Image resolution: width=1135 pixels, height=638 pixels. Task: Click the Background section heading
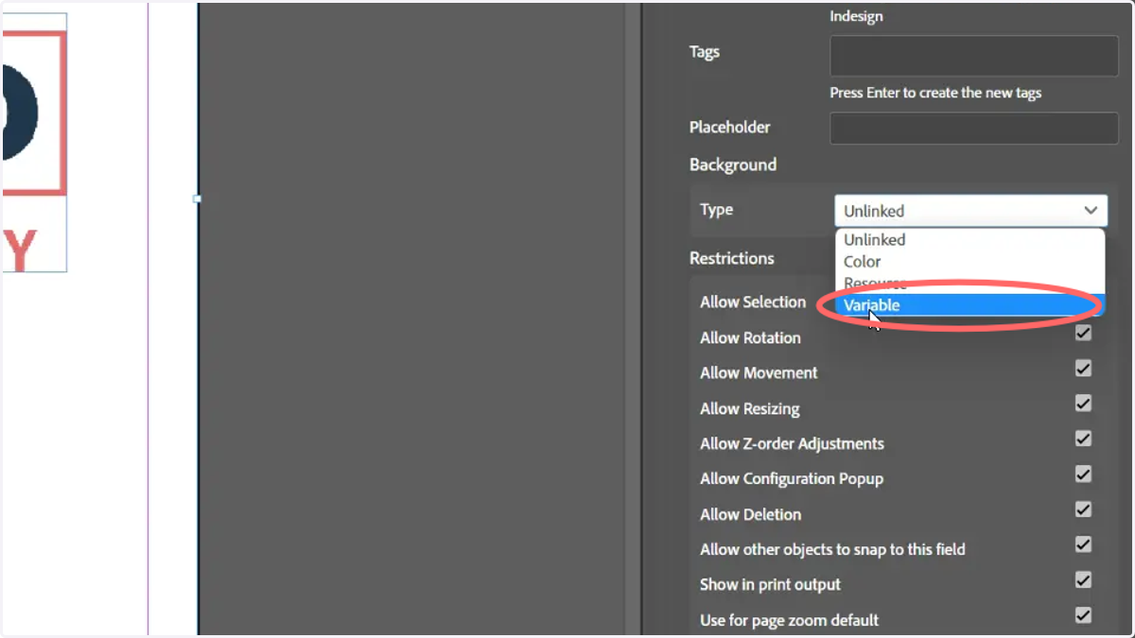point(733,164)
